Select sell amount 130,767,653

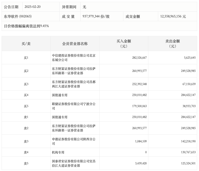tap(188, 152)
